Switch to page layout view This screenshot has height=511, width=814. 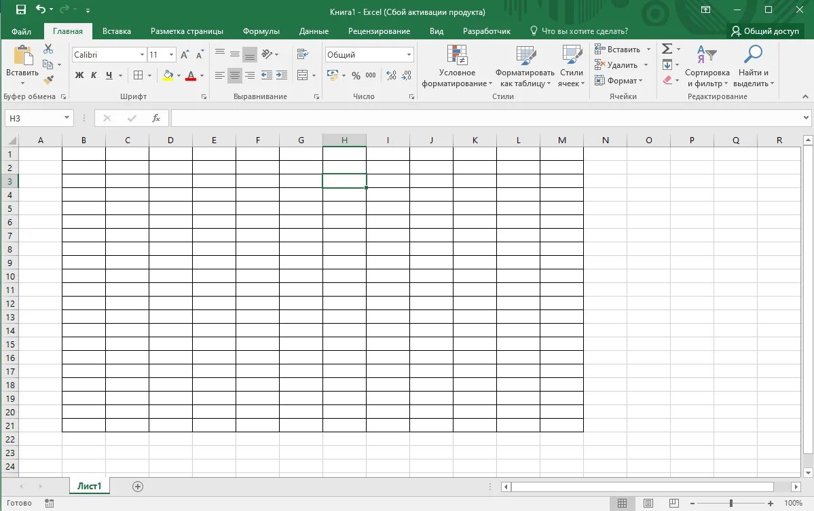[648, 503]
